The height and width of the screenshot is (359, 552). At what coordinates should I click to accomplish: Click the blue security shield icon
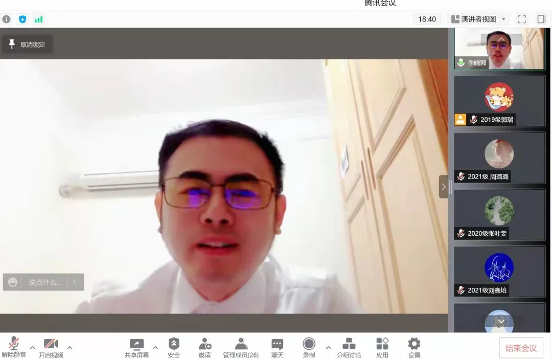pyautogui.click(x=22, y=19)
